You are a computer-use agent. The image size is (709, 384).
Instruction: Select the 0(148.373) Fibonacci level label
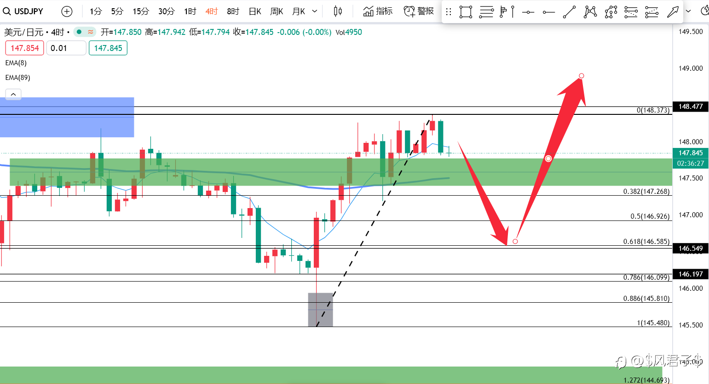[x=653, y=110]
